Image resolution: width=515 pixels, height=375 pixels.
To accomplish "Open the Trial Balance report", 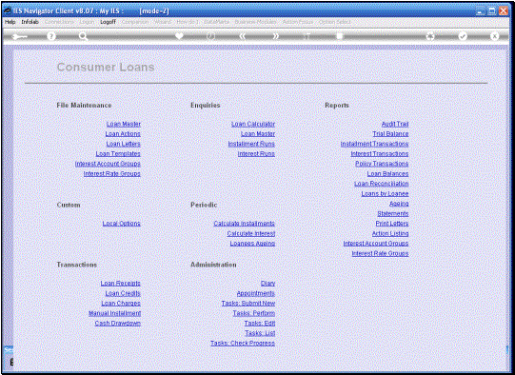I will [390, 134].
